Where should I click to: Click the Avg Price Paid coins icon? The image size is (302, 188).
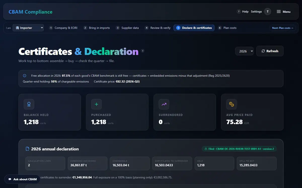point(231,104)
